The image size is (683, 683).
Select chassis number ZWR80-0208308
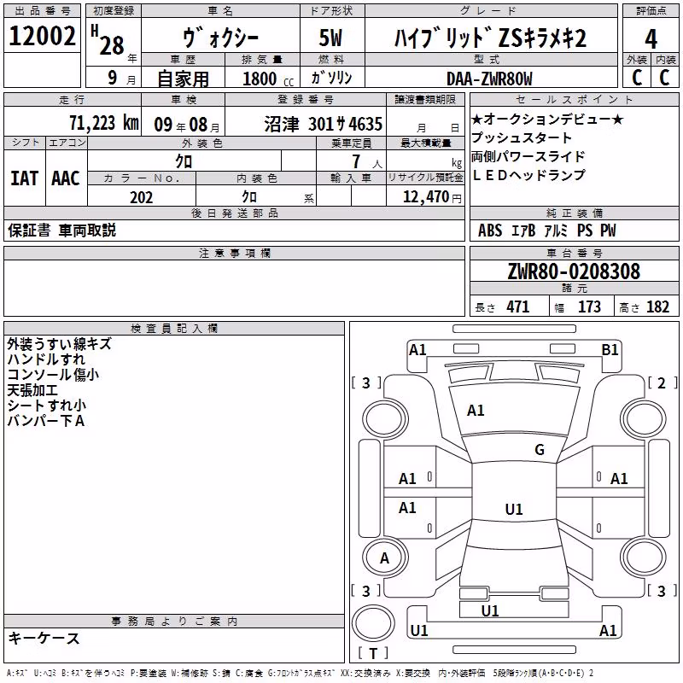574,271
